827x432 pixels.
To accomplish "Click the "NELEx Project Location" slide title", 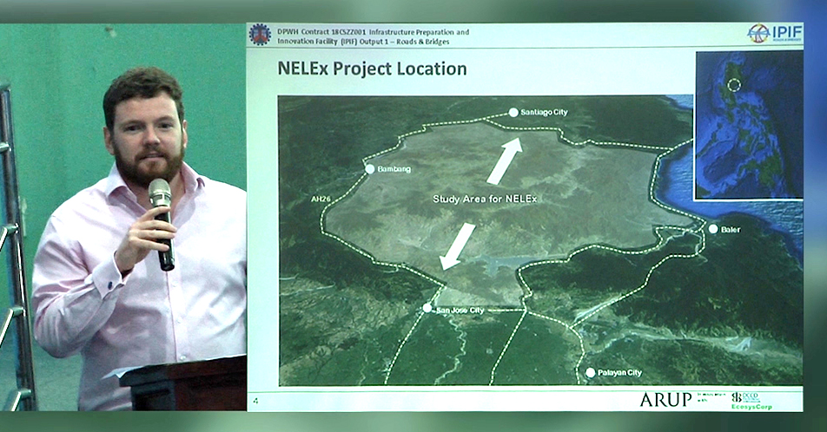I will pos(372,69).
